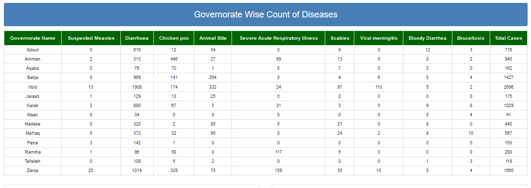This screenshot has height=188, width=531.
Task: Select the Brucellosis column header
Action: 471,38
